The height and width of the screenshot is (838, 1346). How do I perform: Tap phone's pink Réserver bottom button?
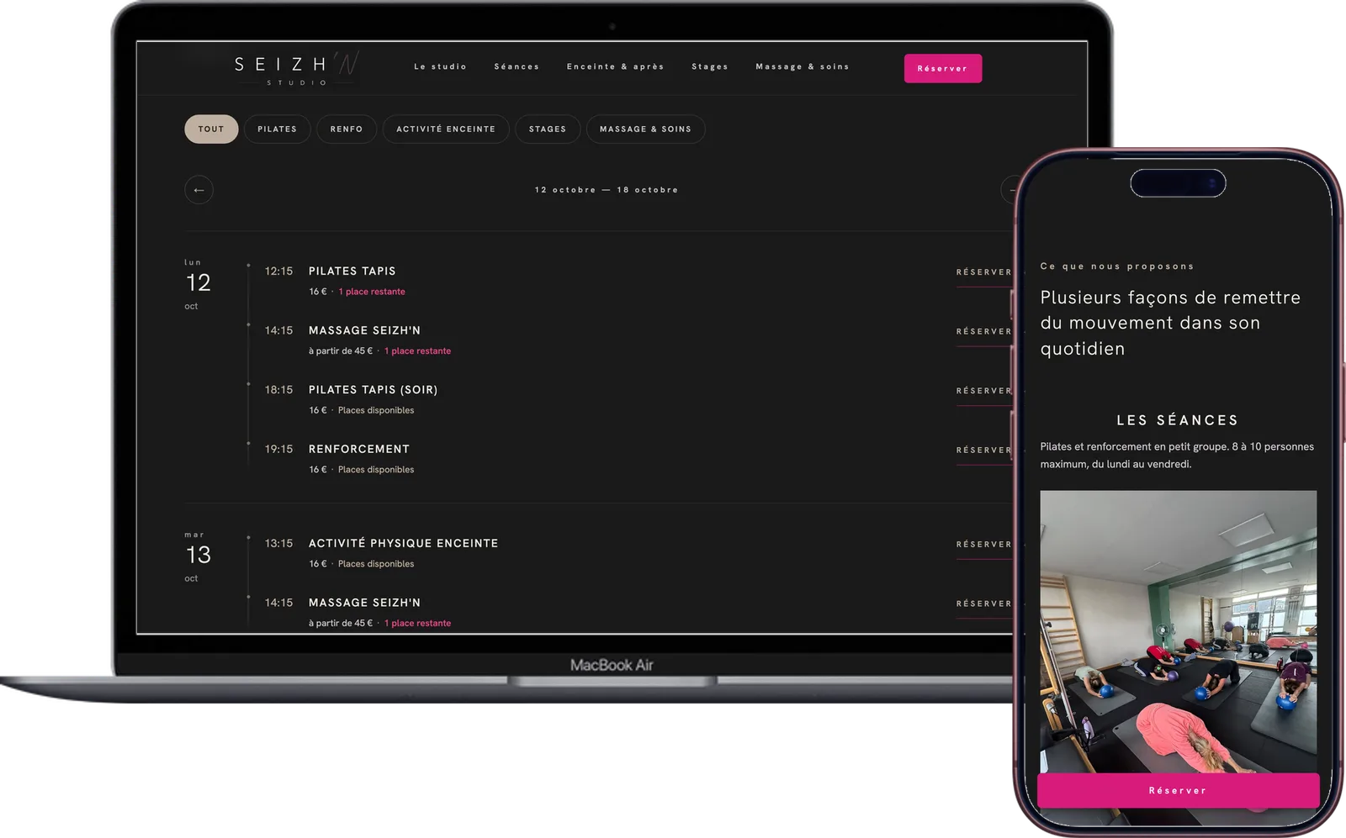[x=1178, y=791]
